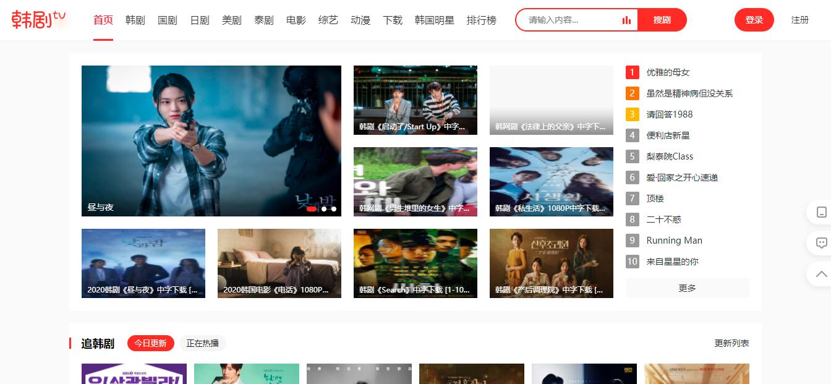Click rank 2 entry 虽然是精神病但没关系
This screenshot has width=831, height=384.
coord(689,93)
